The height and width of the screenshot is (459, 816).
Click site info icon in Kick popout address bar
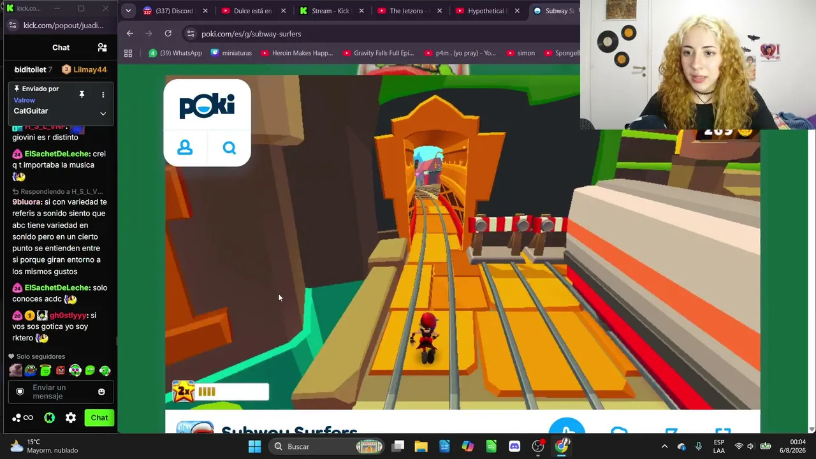point(13,25)
